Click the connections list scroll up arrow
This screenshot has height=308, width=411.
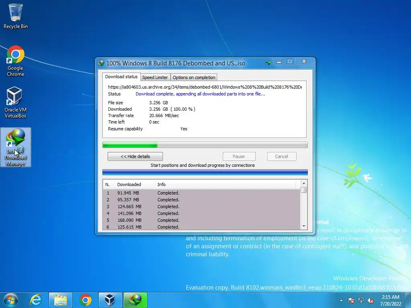tap(304, 183)
